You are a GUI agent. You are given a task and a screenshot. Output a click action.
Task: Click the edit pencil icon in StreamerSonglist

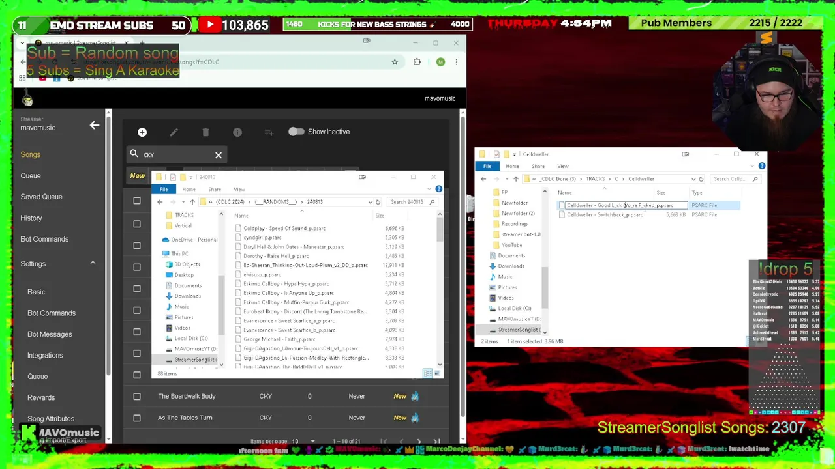(174, 132)
